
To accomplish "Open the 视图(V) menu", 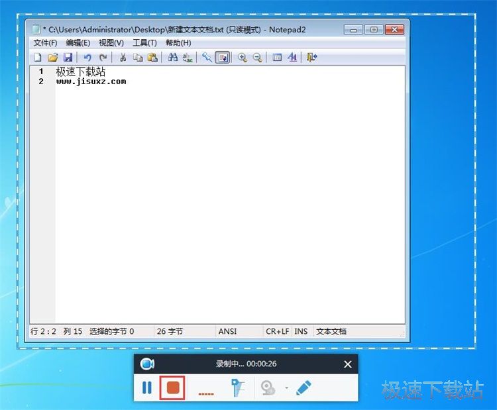I will pos(111,43).
